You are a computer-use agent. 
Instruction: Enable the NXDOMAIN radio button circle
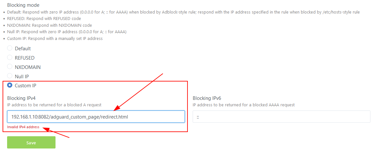pos(10,67)
